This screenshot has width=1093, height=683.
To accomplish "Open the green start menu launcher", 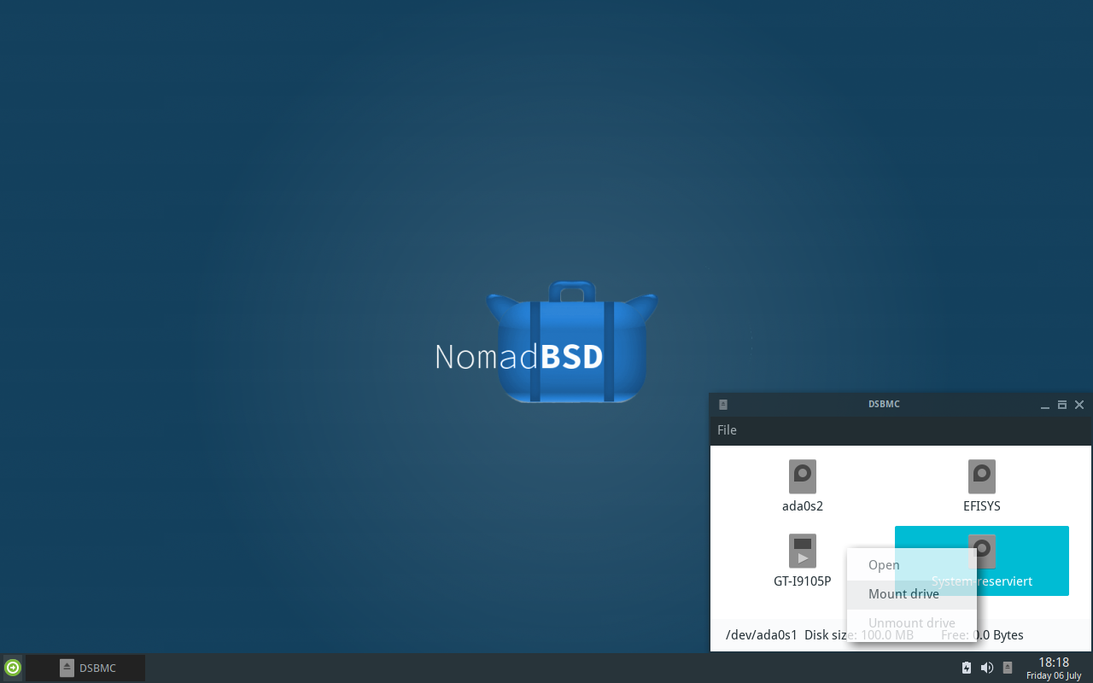I will pyautogui.click(x=13, y=668).
